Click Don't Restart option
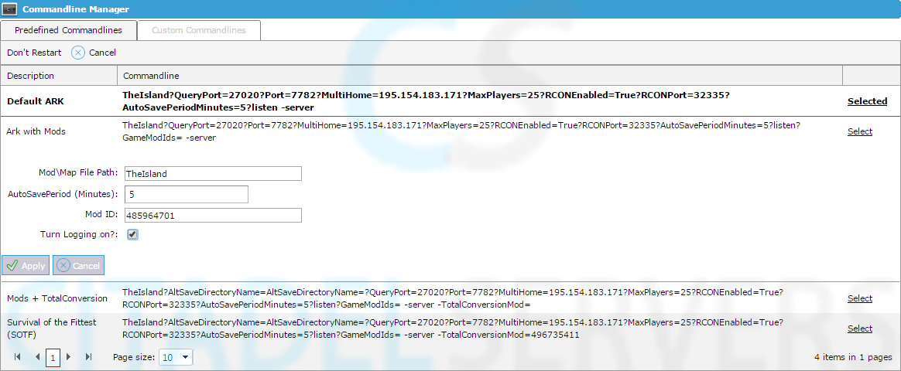 (34, 53)
